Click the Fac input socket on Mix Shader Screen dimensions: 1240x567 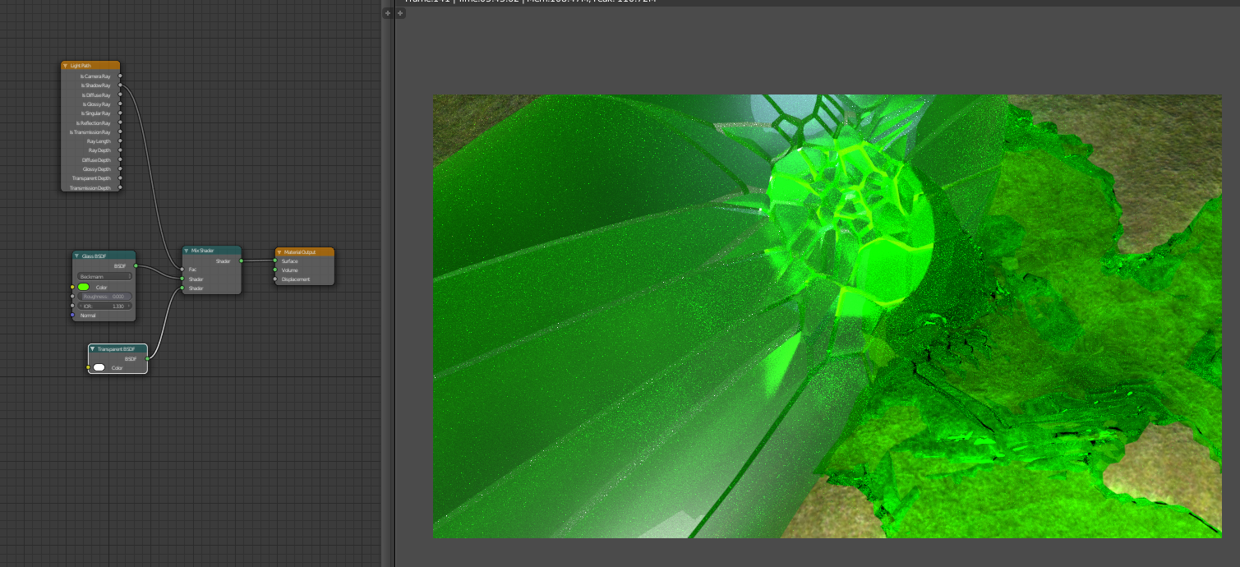point(182,270)
